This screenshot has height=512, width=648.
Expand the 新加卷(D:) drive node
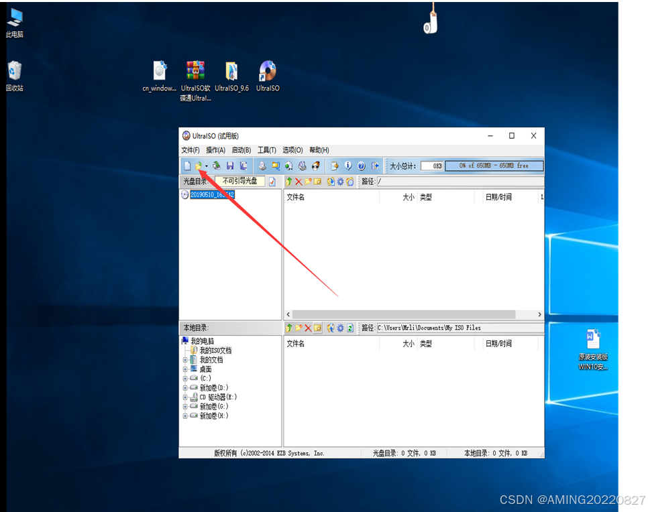(184, 388)
